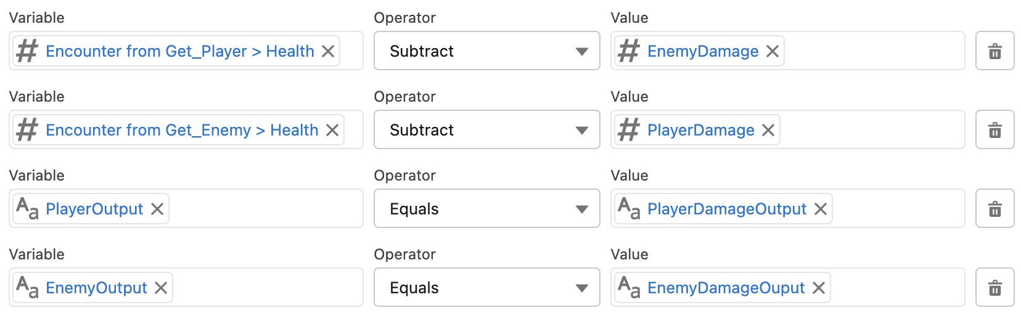Open Equals operator dropdown for EnemyOutput
Screen dimensions: 1021x313
click(486, 288)
